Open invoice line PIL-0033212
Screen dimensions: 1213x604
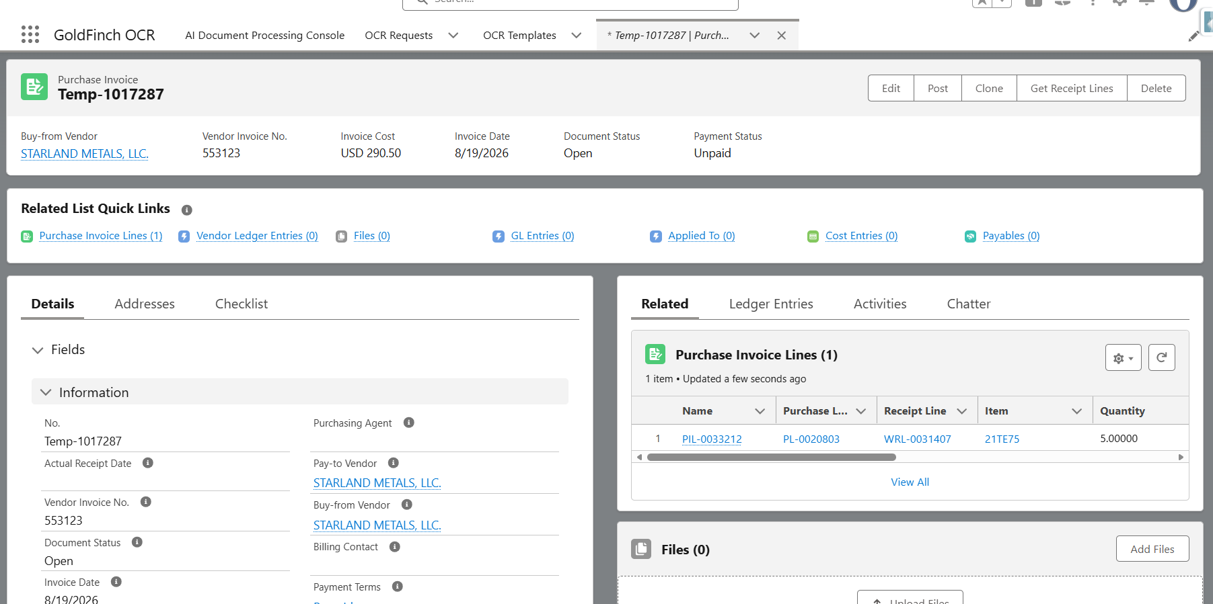(x=712, y=439)
